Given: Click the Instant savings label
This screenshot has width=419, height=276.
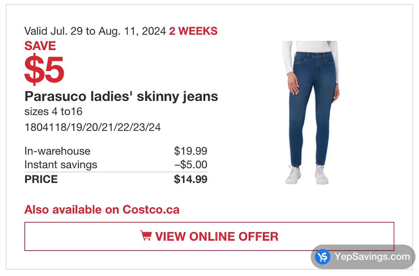Looking at the screenshot, I should pyautogui.click(x=61, y=165).
